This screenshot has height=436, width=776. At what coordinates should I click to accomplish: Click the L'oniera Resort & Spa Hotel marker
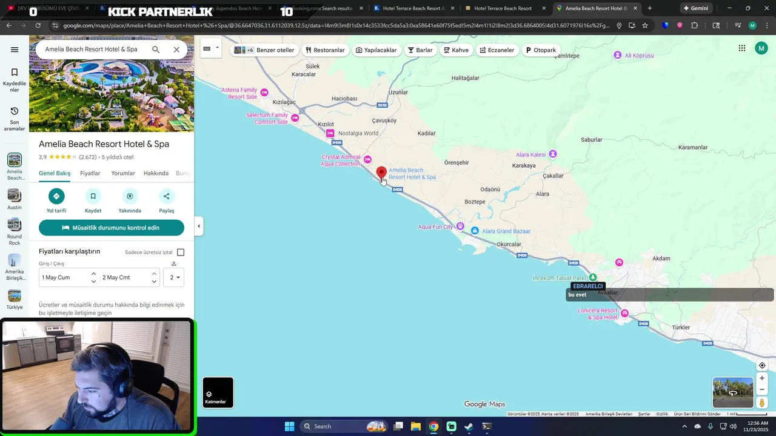624,313
